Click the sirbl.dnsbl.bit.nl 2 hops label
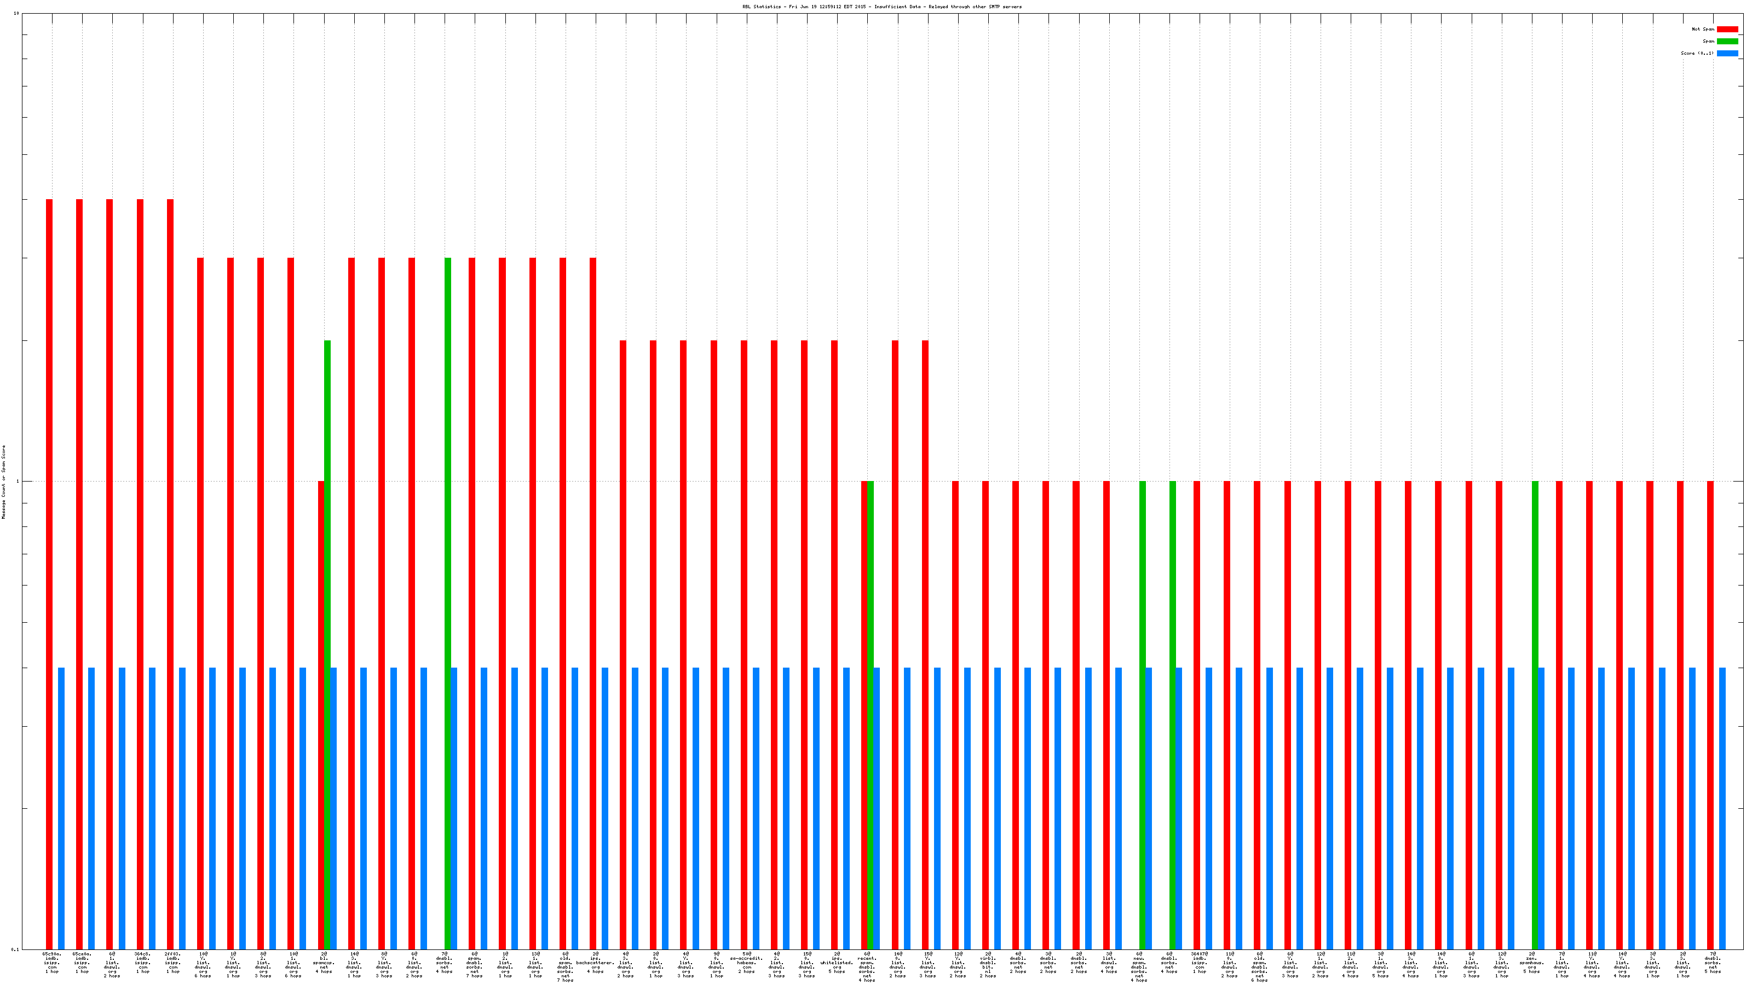1752x985 pixels. click(988, 965)
